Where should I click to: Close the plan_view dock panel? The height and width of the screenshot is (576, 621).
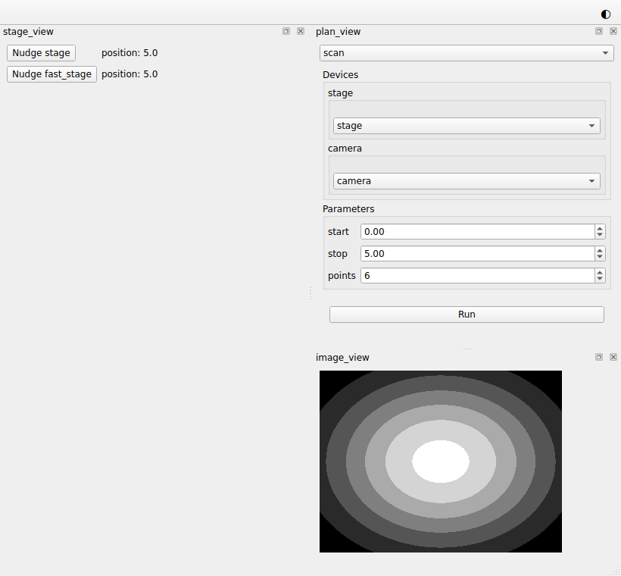(x=613, y=31)
